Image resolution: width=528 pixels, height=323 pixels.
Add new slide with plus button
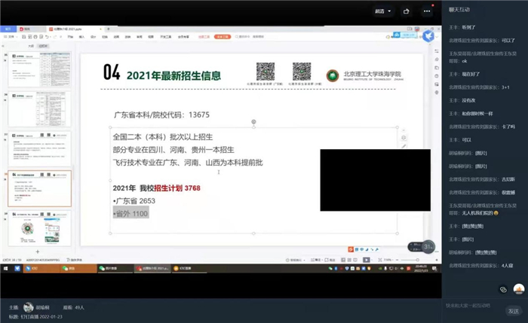(38, 251)
